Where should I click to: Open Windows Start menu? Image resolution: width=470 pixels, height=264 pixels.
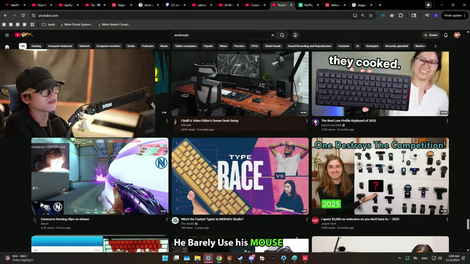click(x=165, y=258)
